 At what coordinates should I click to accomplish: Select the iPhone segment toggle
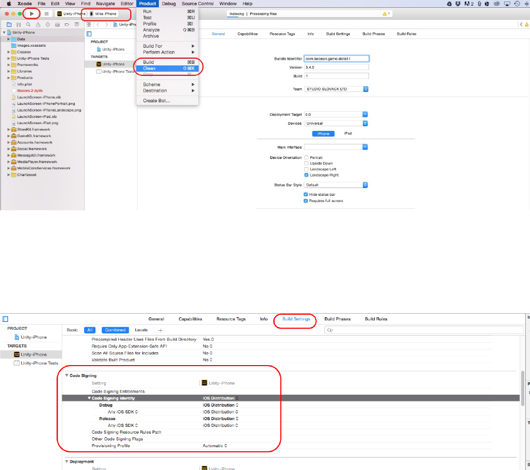click(323, 133)
